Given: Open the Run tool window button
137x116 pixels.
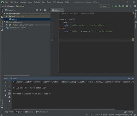Looking at the screenshot, I should [19, 112].
